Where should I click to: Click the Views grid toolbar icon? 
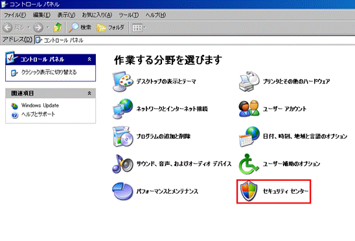click(x=137, y=28)
